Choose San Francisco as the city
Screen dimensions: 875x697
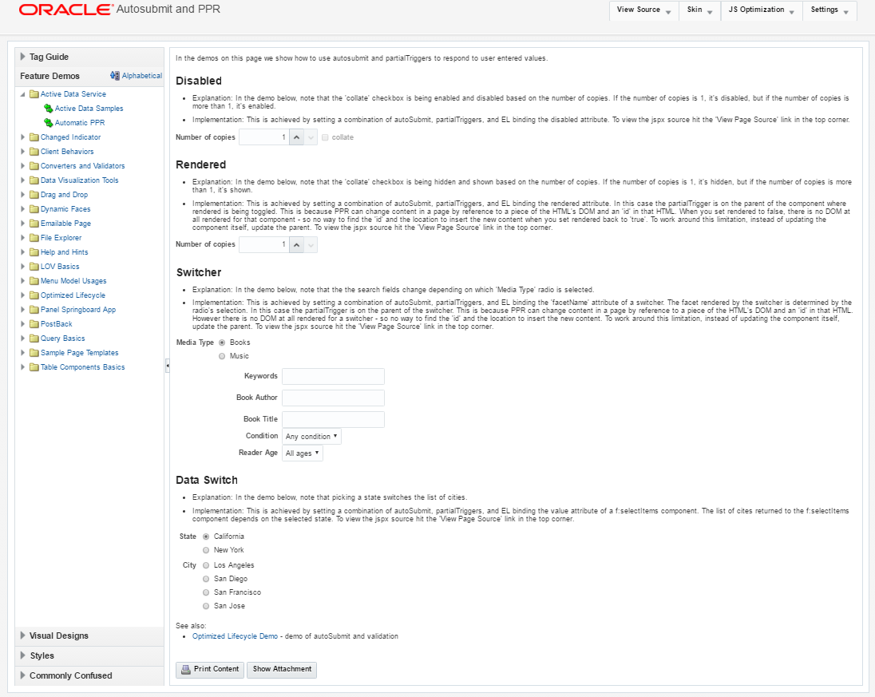206,592
